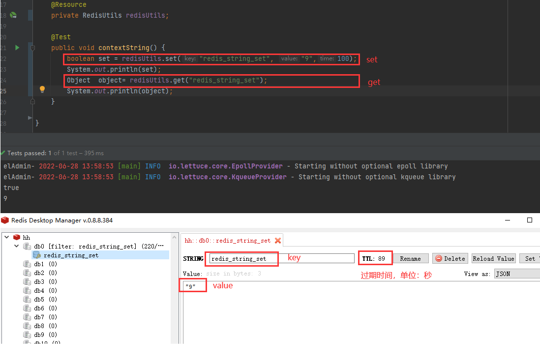Open the View as JSON dropdown

516,274
